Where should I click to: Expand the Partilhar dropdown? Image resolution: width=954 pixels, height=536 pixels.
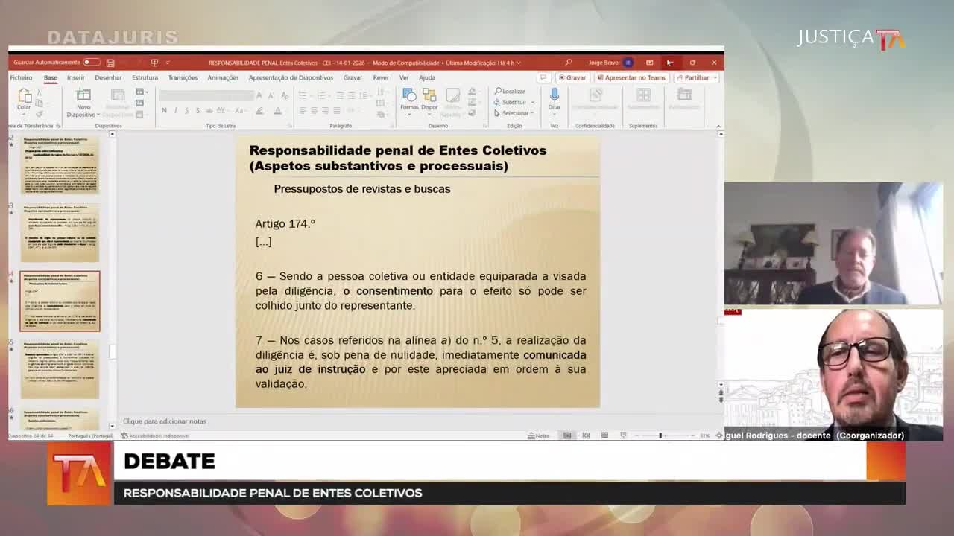click(713, 77)
